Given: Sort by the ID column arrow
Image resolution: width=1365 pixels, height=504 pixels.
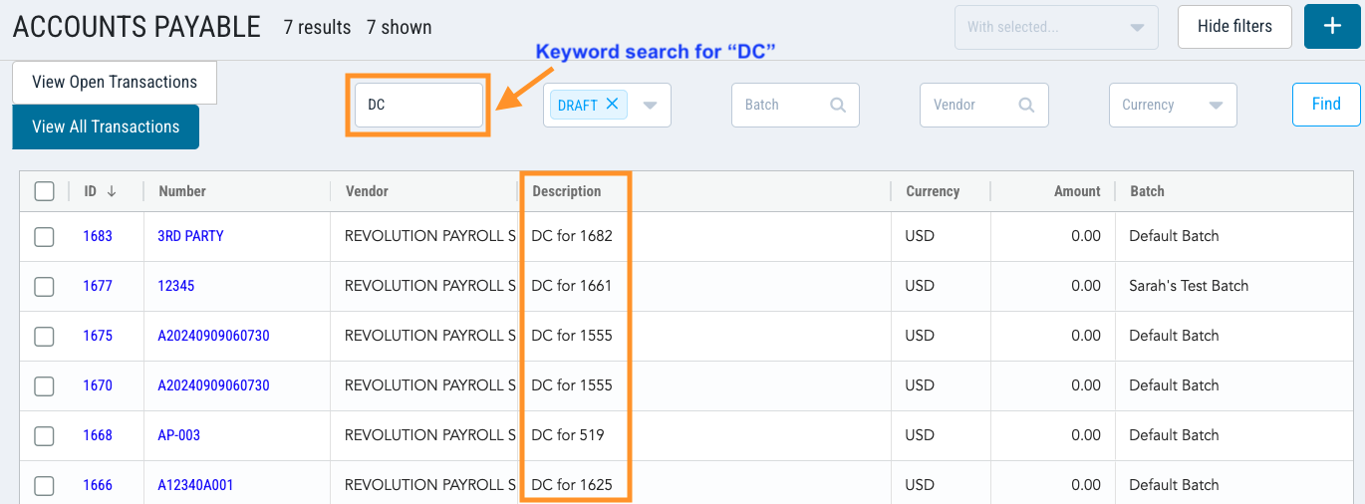Looking at the screenshot, I should (x=111, y=191).
